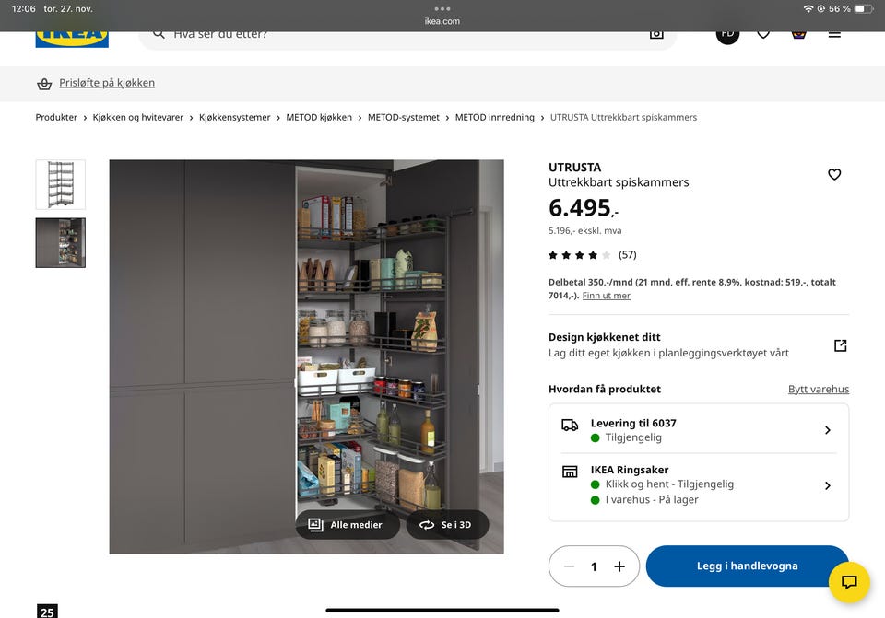Open the FD profile avatar

(727, 35)
